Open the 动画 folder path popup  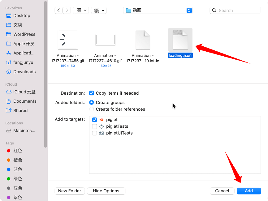(x=158, y=11)
